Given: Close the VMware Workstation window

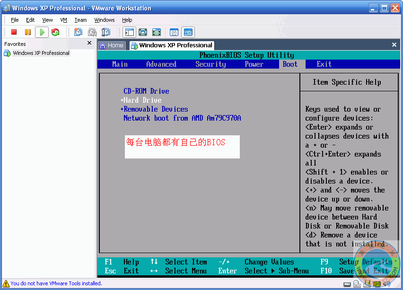Looking at the screenshot, I should tap(395, 8).
